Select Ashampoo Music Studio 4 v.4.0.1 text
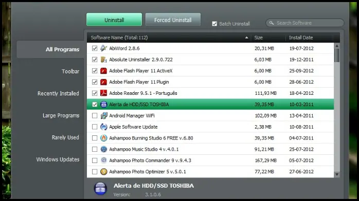359x201 pixels. point(144,149)
